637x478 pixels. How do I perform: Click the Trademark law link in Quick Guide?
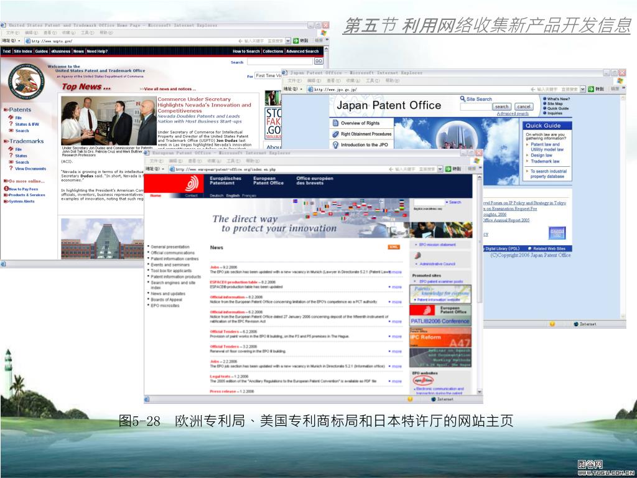point(545,161)
